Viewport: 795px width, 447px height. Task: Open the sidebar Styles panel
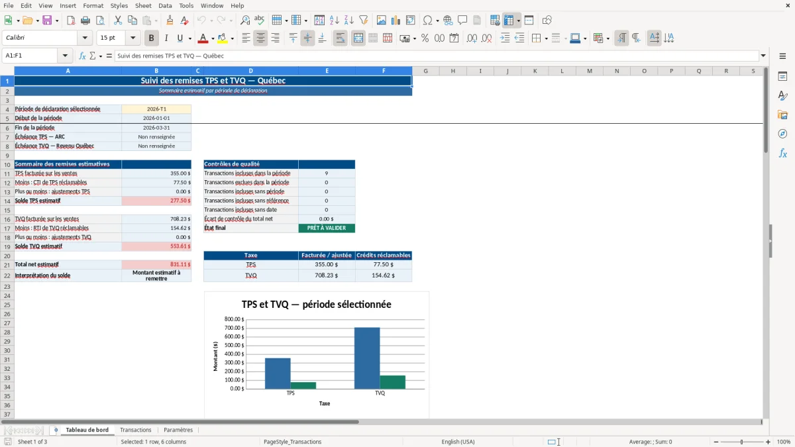pos(782,95)
